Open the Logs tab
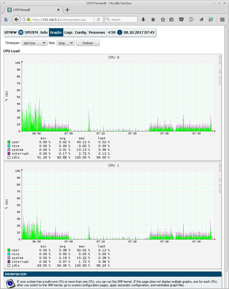The height and width of the screenshot is (289, 229). (68, 33)
